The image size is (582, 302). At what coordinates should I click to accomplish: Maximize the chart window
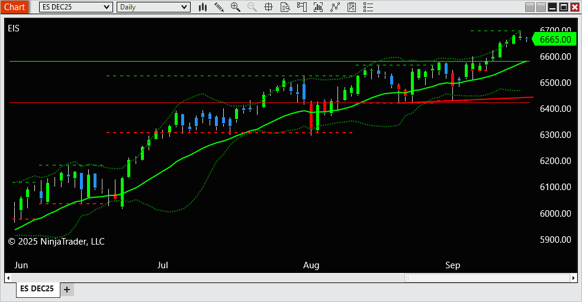click(564, 7)
